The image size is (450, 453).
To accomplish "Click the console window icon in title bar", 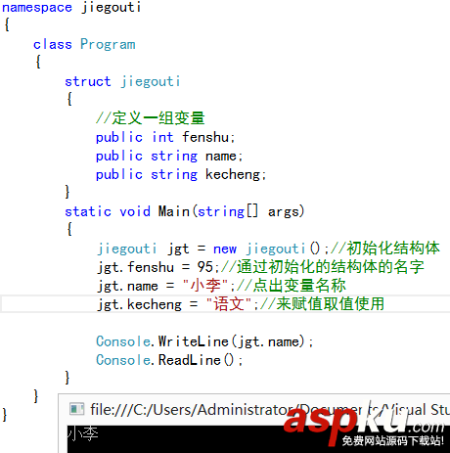I will (x=77, y=409).
